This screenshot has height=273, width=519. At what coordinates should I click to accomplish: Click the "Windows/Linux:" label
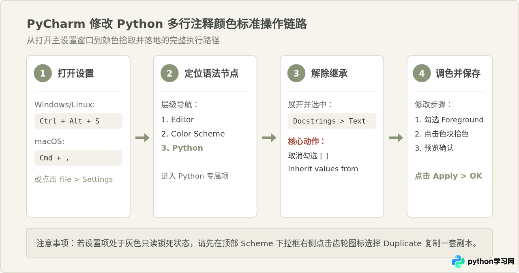click(x=64, y=105)
